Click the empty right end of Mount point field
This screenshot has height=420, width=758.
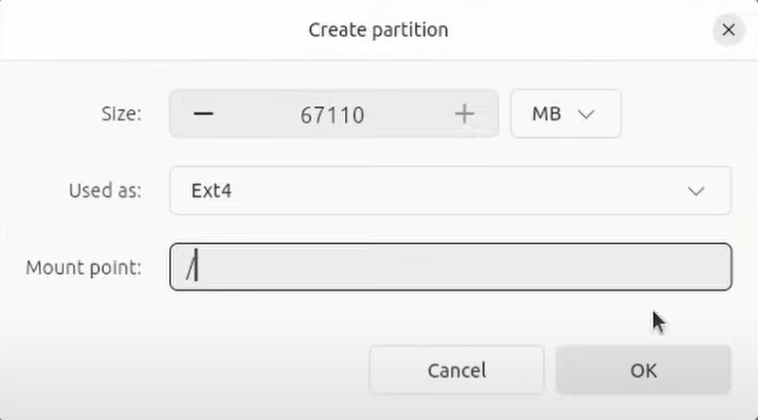point(680,267)
